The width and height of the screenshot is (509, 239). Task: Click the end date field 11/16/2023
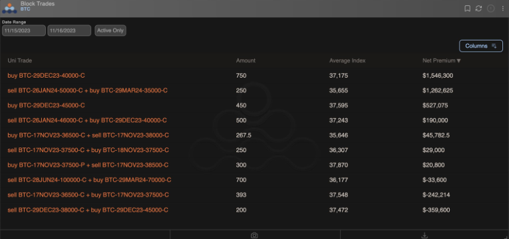[x=69, y=31]
